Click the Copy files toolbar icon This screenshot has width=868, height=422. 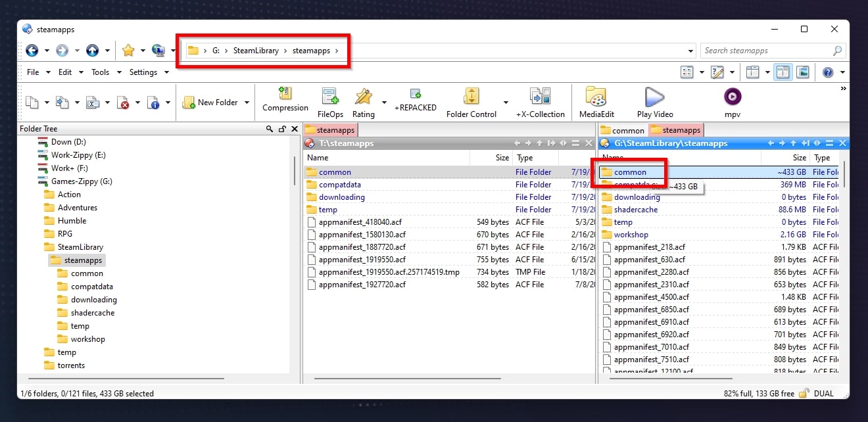pos(33,102)
